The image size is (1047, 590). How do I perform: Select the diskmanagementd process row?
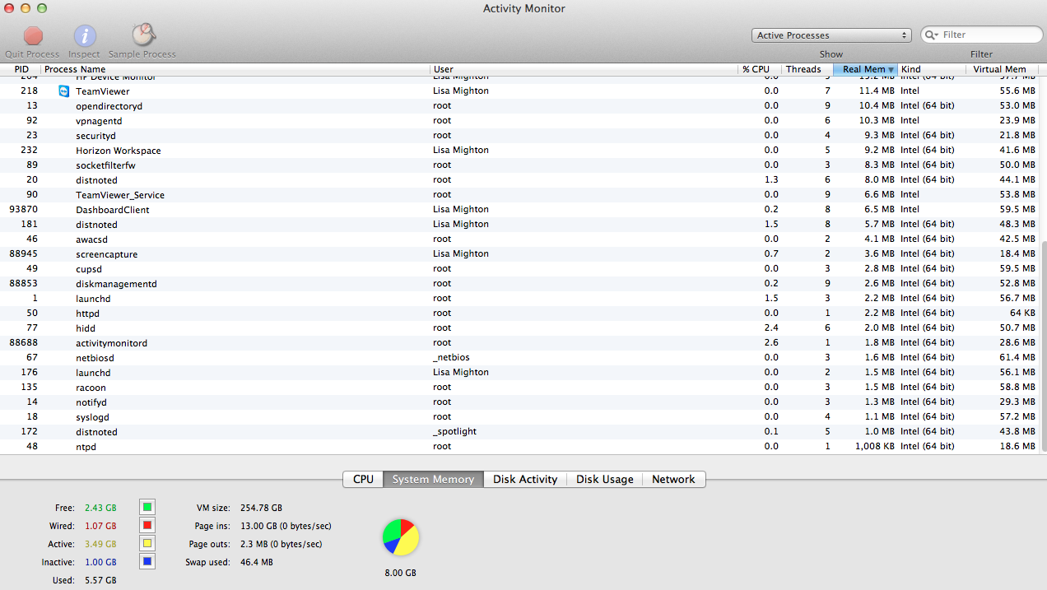519,284
